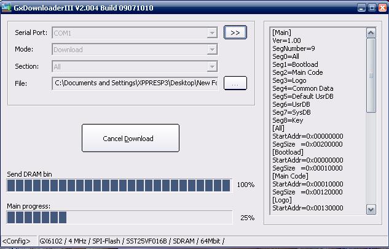Select the Seg3=Logo line

(289, 80)
